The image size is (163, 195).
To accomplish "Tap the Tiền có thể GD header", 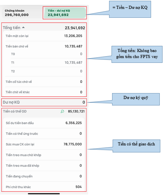I will coord(44,111).
